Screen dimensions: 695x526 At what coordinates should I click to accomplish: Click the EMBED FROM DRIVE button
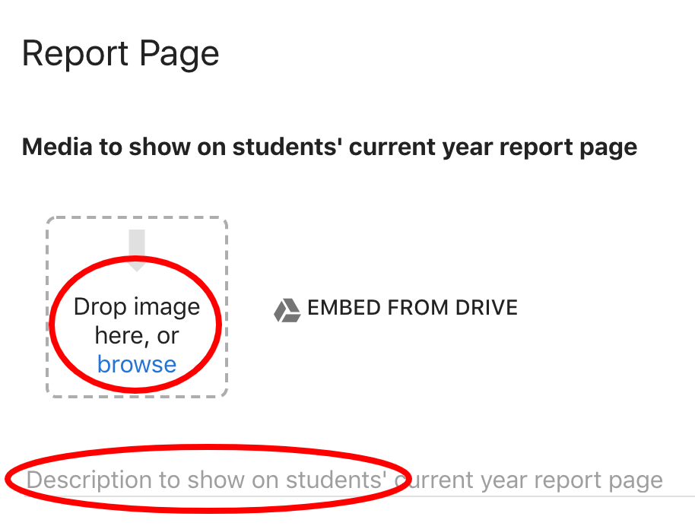point(396,308)
